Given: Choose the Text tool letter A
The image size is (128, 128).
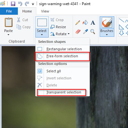Looking at the screenshot, I should tap(93, 23).
